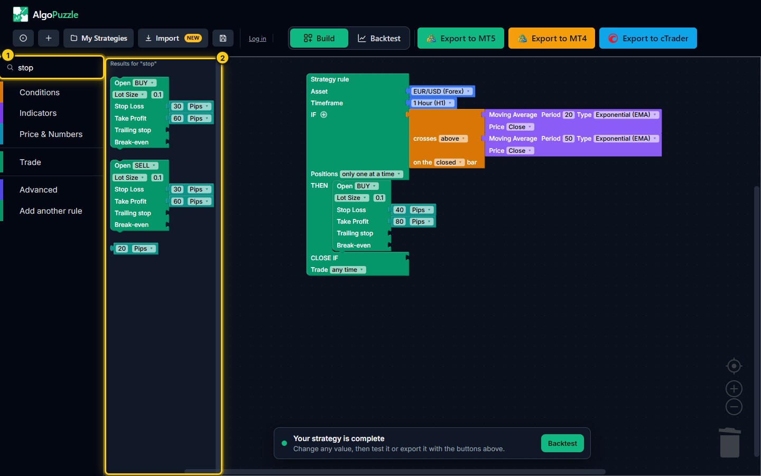Edit the Period 20 value of the moving average
The width and height of the screenshot is (761, 476).
pyautogui.click(x=569, y=115)
